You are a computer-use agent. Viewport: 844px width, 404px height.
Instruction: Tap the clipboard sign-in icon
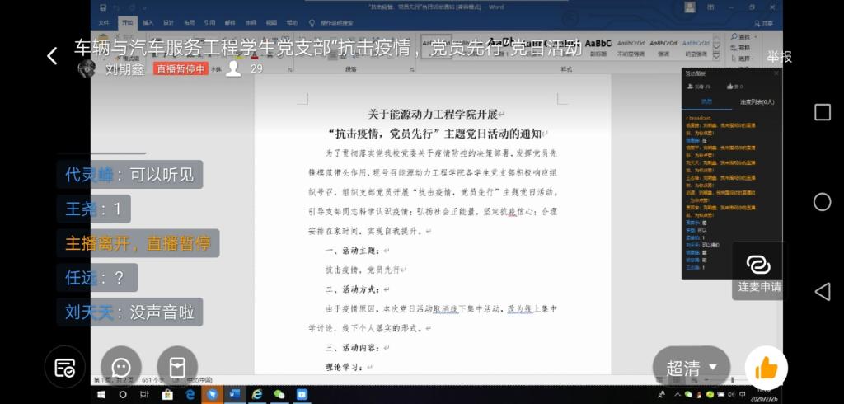click(177, 367)
